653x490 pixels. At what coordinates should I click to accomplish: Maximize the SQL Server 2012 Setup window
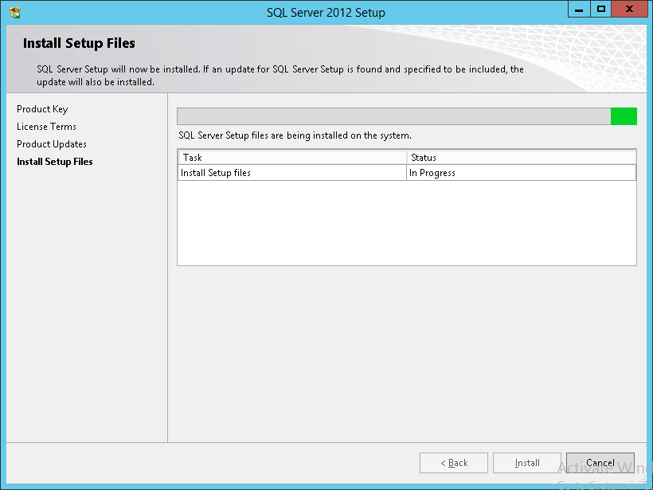[x=601, y=10]
